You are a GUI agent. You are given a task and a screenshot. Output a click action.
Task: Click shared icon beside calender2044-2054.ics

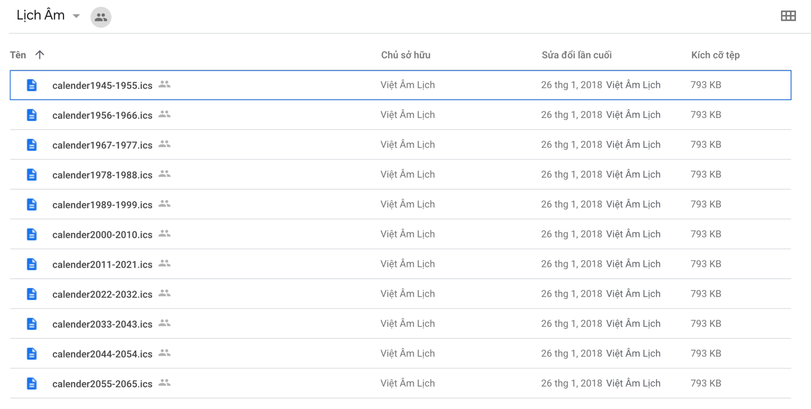165,353
